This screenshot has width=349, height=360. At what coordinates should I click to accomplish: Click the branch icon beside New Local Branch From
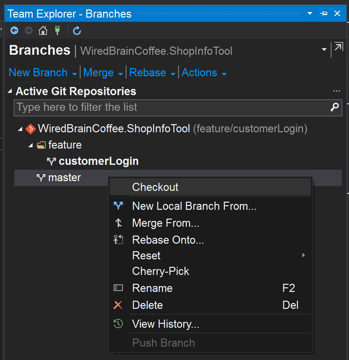click(x=119, y=206)
